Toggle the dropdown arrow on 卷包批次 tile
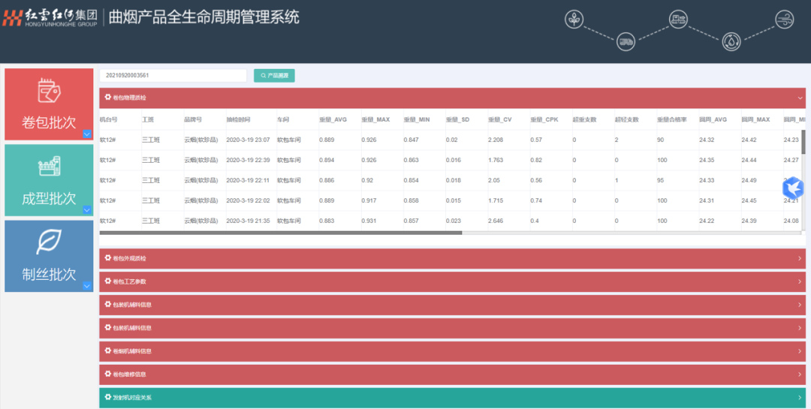811x409 pixels. pyautogui.click(x=87, y=134)
